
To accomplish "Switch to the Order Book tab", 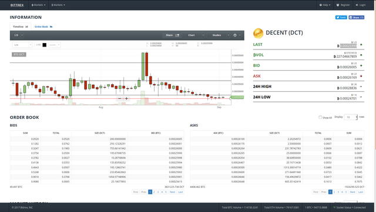I will click(43, 26).
